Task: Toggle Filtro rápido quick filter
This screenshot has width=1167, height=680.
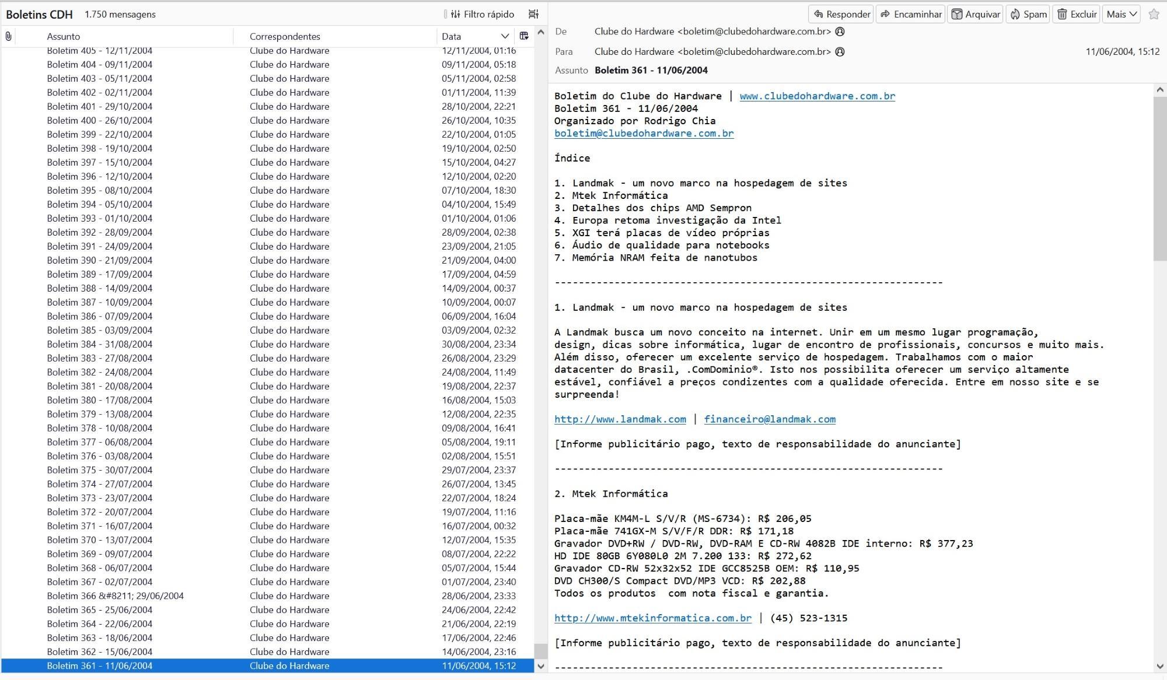Action: 483,14
